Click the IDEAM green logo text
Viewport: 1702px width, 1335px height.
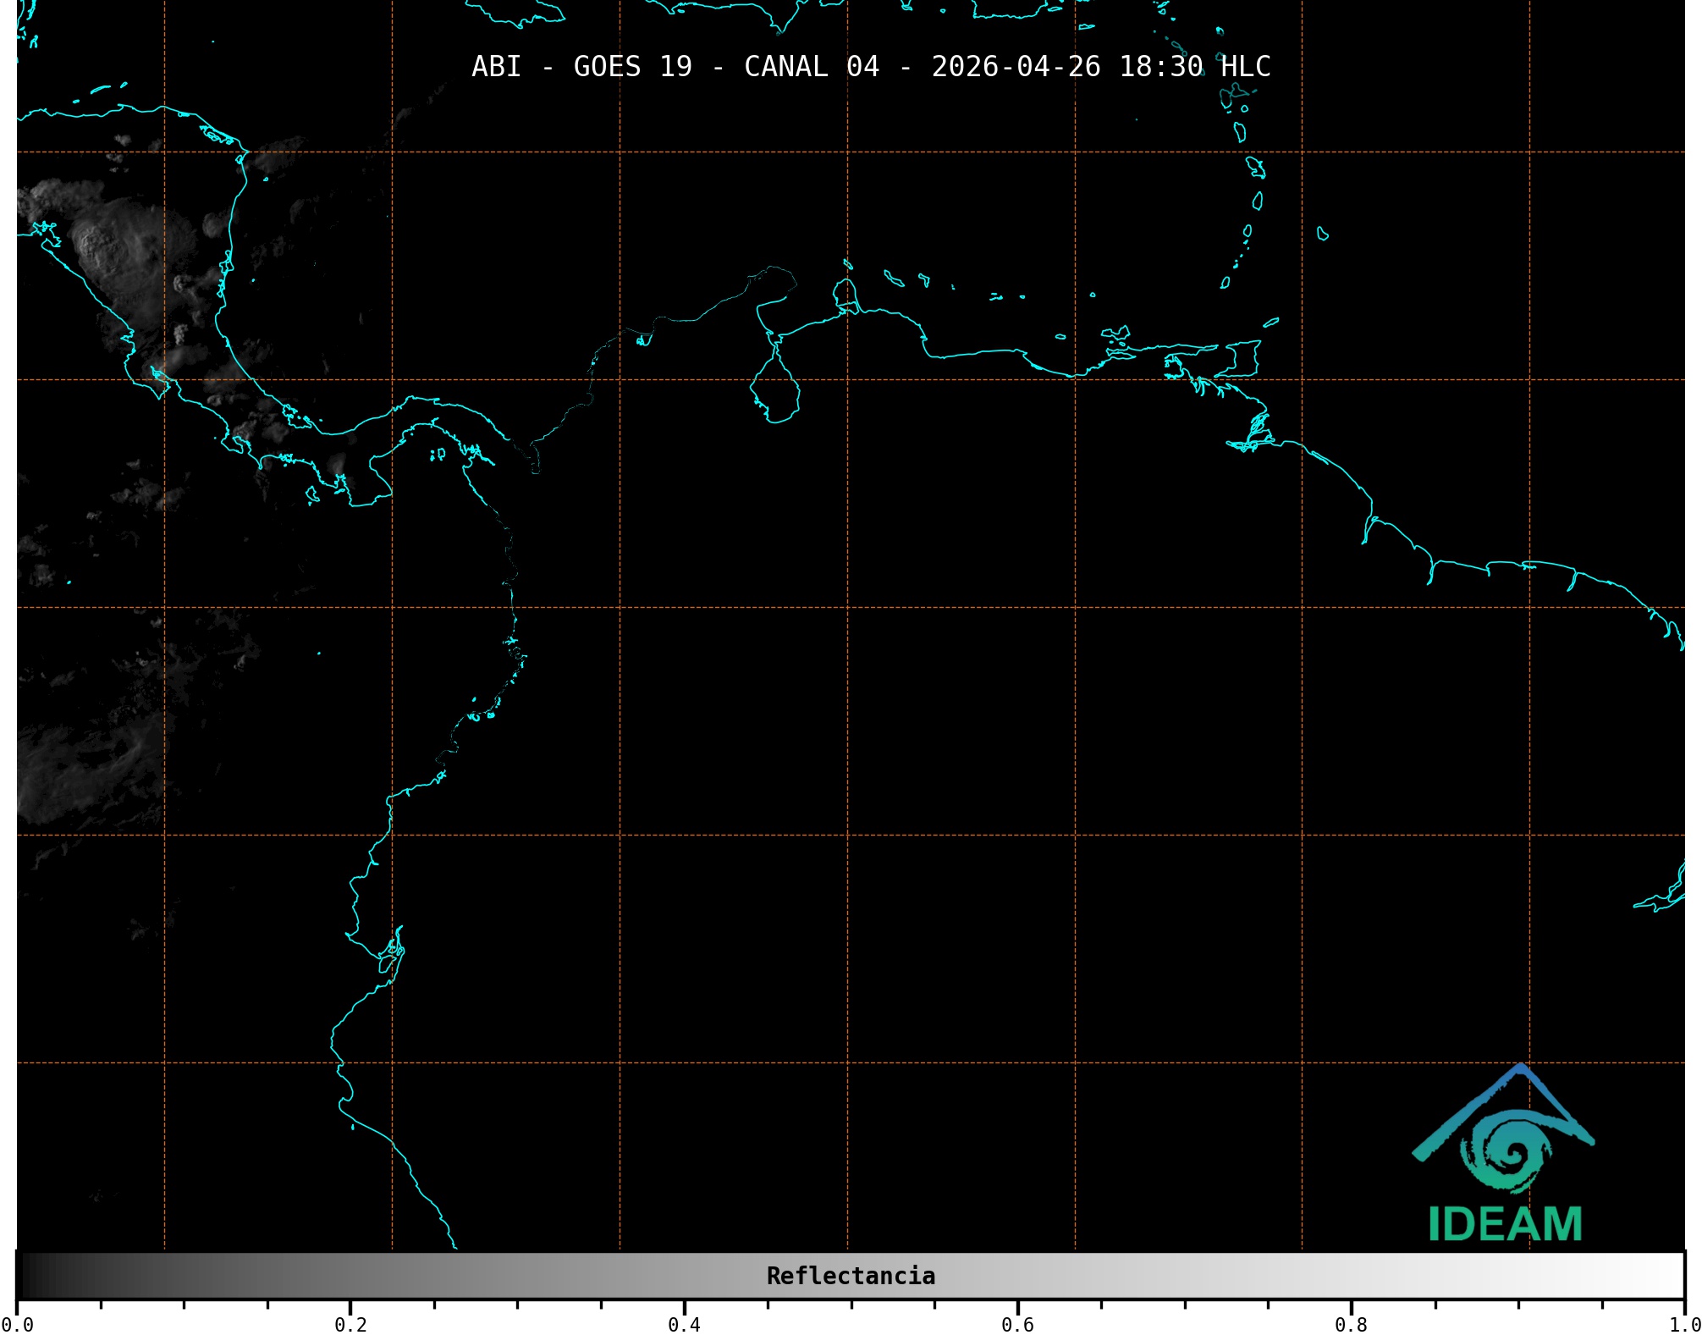click(x=1505, y=1225)
